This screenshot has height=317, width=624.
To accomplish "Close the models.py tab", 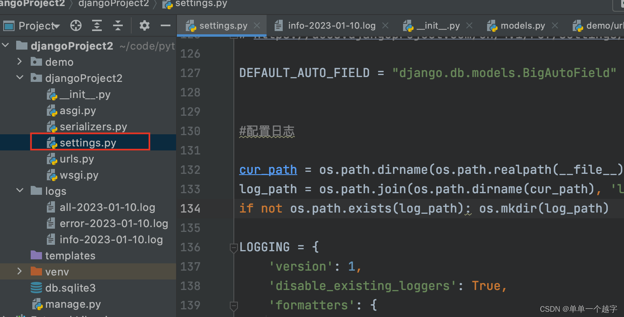I will (555, 25).
